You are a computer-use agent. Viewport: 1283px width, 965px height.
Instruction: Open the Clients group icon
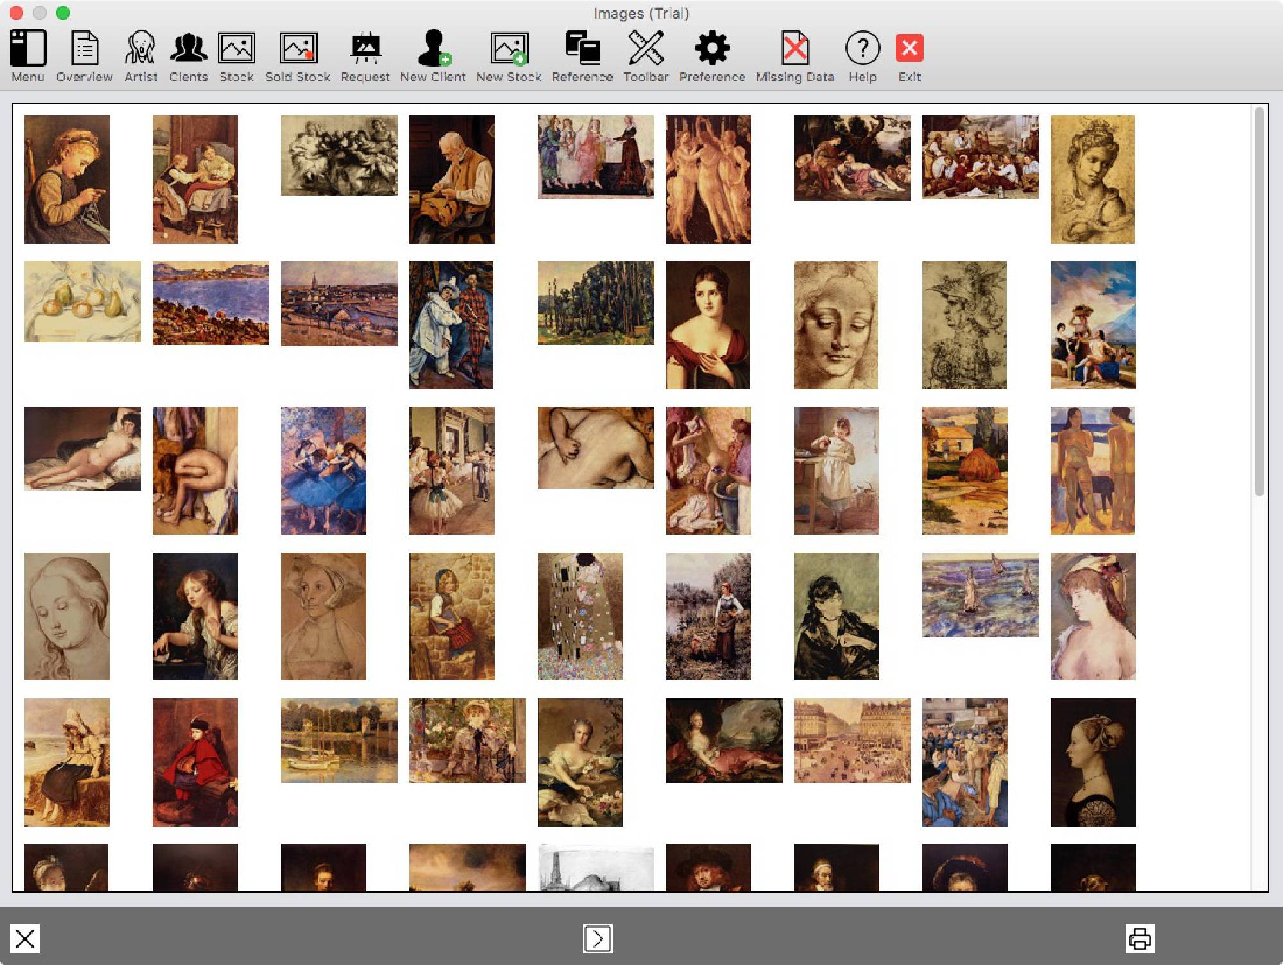pyautogui.click(x=189, y=48)
